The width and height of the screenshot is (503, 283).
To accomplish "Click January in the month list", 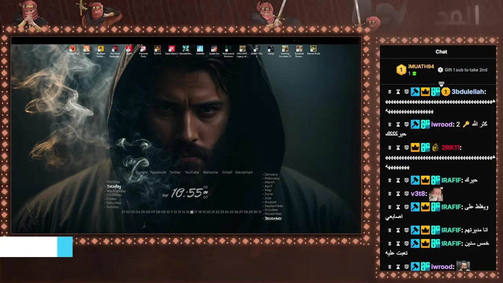I will (x=271, y=174).
